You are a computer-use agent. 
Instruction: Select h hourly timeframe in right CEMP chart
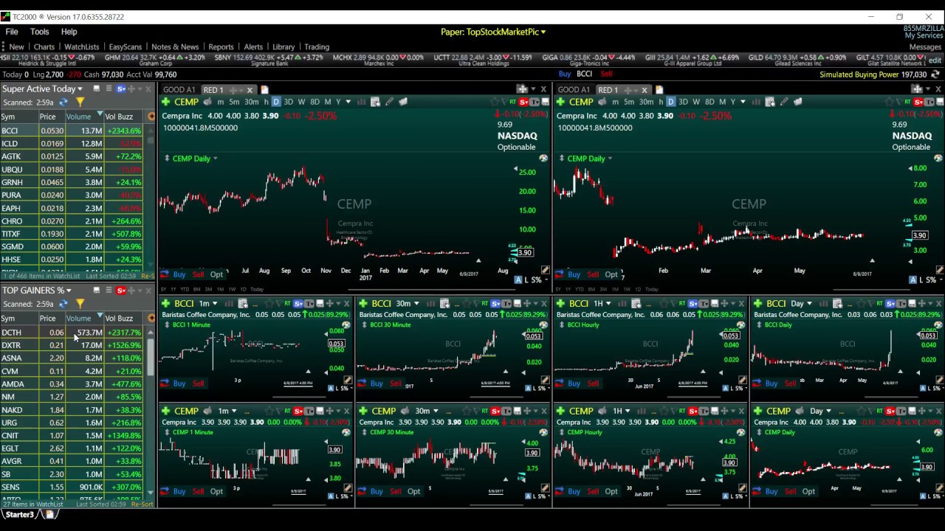tap(661, 102)
